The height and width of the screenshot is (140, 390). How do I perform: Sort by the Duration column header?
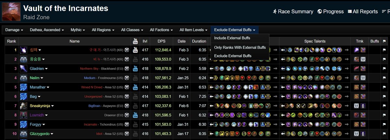199,41
